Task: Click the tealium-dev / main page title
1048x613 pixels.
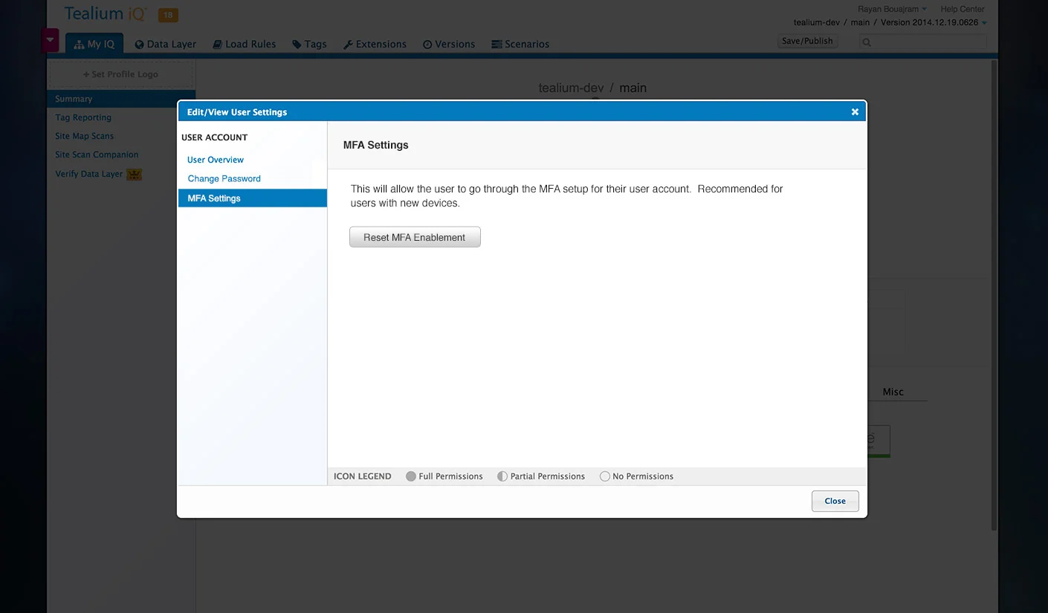Action: [x=592, y=88]
